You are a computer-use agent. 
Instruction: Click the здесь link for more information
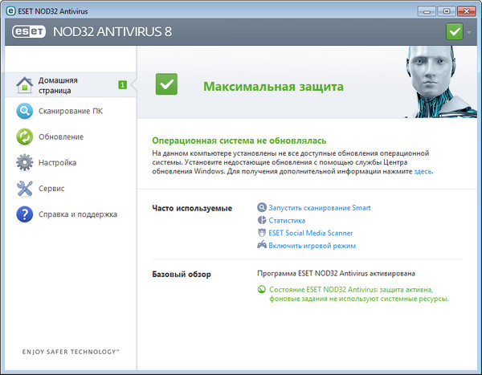pos(423,171)
